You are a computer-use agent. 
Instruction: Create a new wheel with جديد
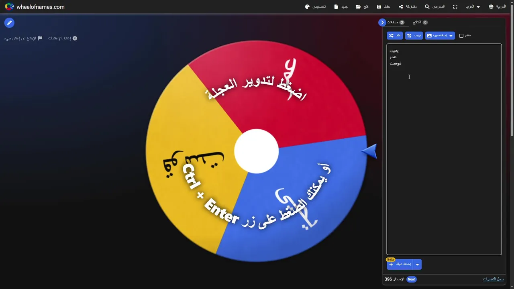point(341,7)
